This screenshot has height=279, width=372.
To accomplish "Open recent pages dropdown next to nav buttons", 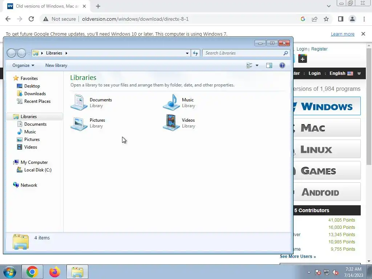I will (x=29, y=53).
